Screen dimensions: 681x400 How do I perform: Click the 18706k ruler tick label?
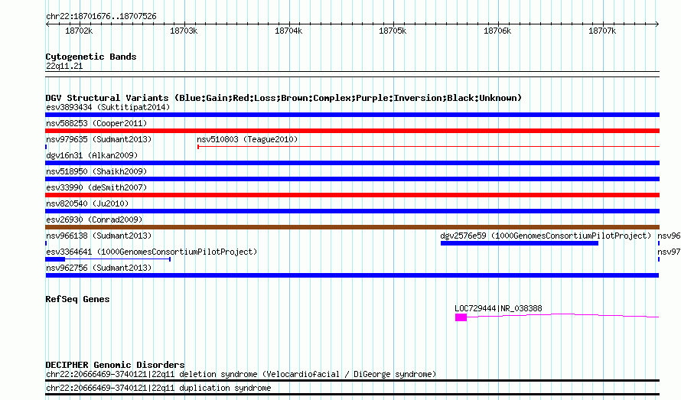pyautogui.click(x=497, y=31)
